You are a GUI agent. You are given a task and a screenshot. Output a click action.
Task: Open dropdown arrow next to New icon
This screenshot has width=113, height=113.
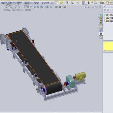coord(59,3)
